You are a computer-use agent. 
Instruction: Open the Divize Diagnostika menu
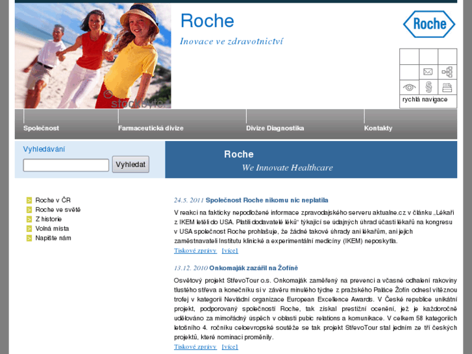[x=275, y=128]
